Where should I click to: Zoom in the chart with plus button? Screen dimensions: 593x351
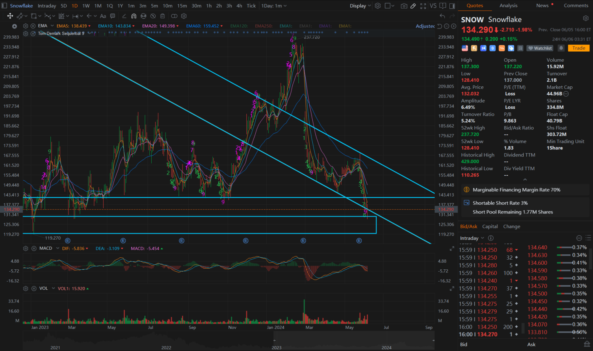(x=454, y=26)
